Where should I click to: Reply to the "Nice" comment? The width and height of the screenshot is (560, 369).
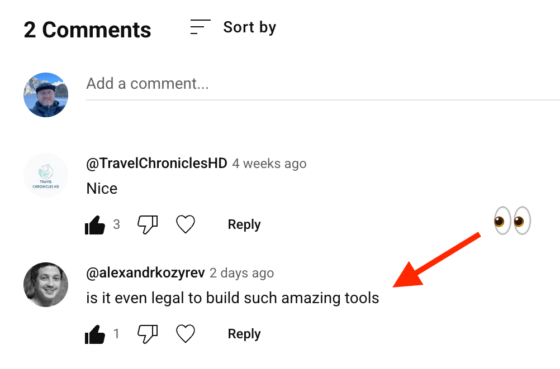click(244, 225)
